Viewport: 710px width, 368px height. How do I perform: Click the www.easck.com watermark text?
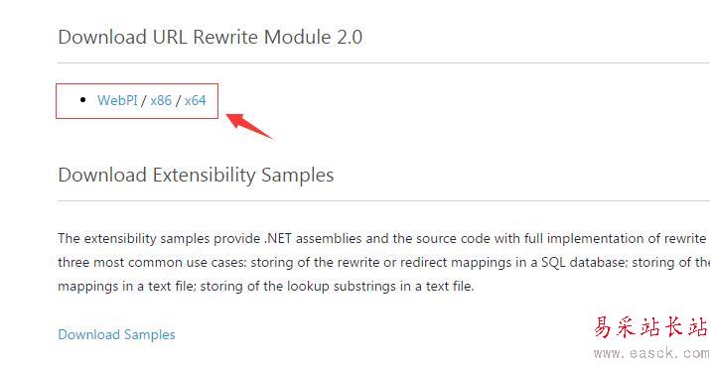pyautogui.click(x=651, y=353)
